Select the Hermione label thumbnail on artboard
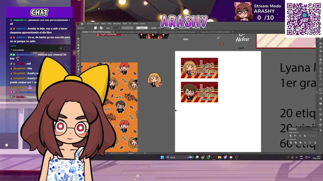 tap(199, 68)
